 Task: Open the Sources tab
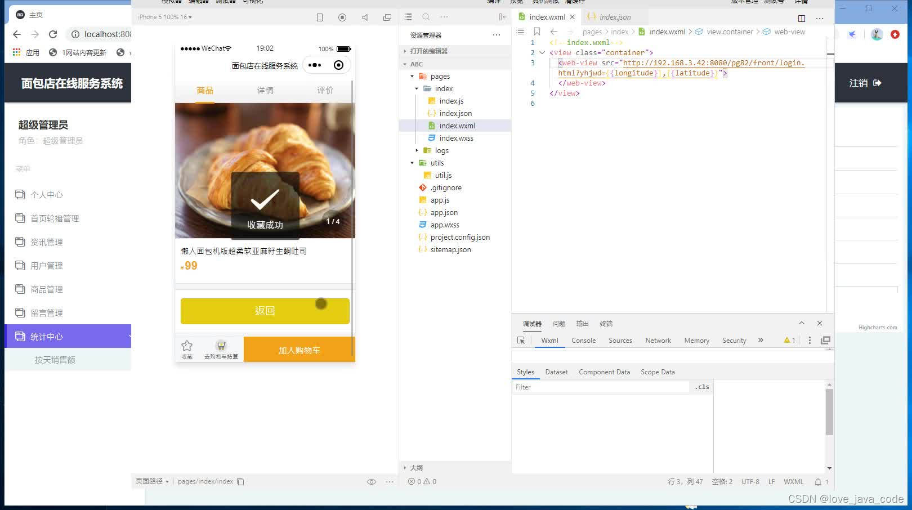click(620, 341)
